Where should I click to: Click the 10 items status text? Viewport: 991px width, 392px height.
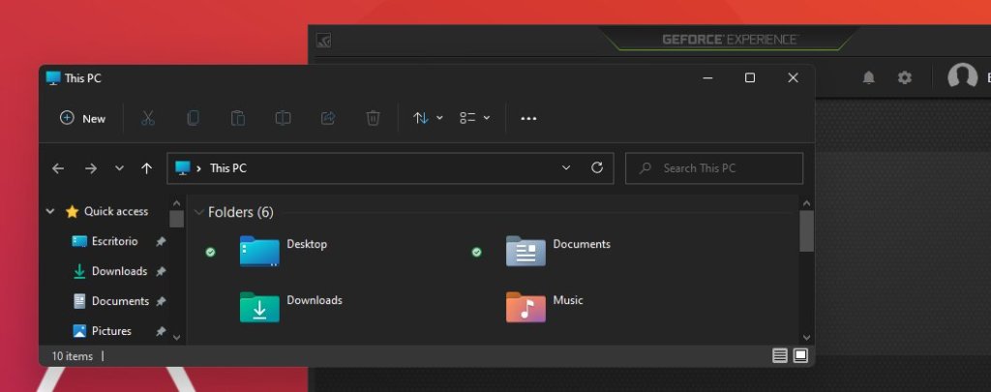(x=72, y=356)
